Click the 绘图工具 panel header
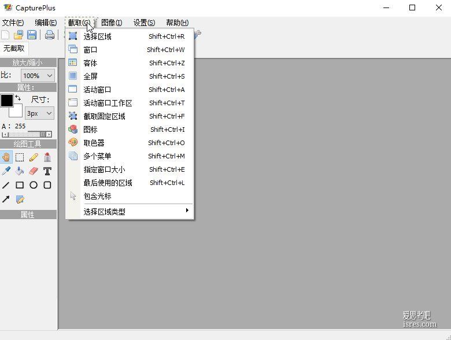The height and width of the screenshot is (340, 451). click(28, 144)
